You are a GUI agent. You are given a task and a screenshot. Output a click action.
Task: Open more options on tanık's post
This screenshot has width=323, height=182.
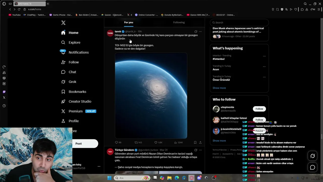pyautogui.click(x=200, y=32)
